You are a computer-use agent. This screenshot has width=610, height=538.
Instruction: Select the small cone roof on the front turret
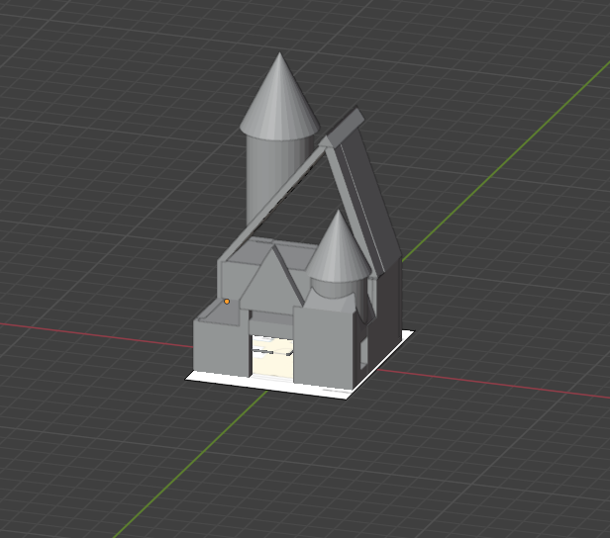338,248
